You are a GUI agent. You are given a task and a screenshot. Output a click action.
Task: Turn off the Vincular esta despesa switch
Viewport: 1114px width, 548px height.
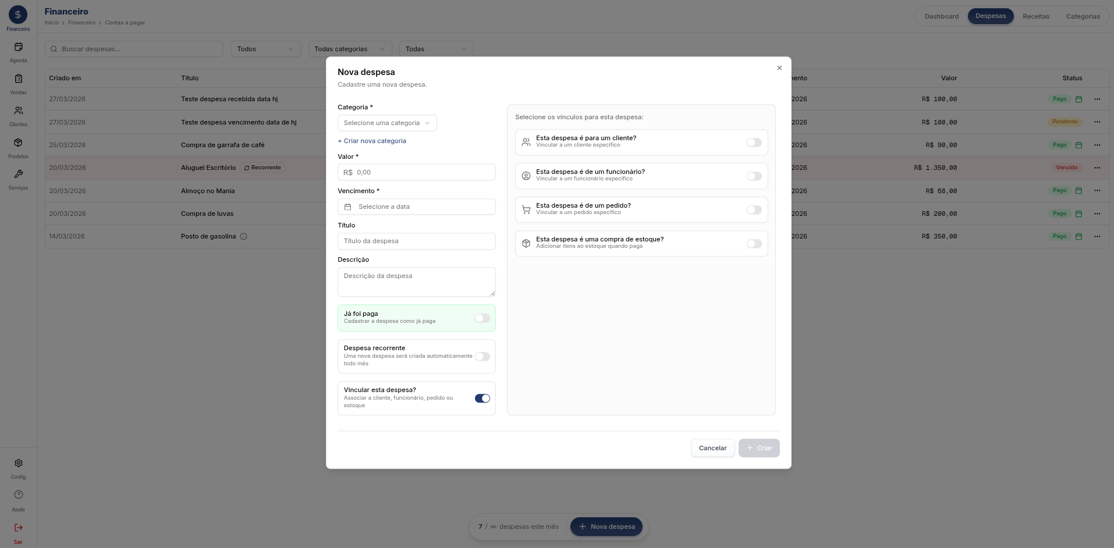(x=483, y=398)
